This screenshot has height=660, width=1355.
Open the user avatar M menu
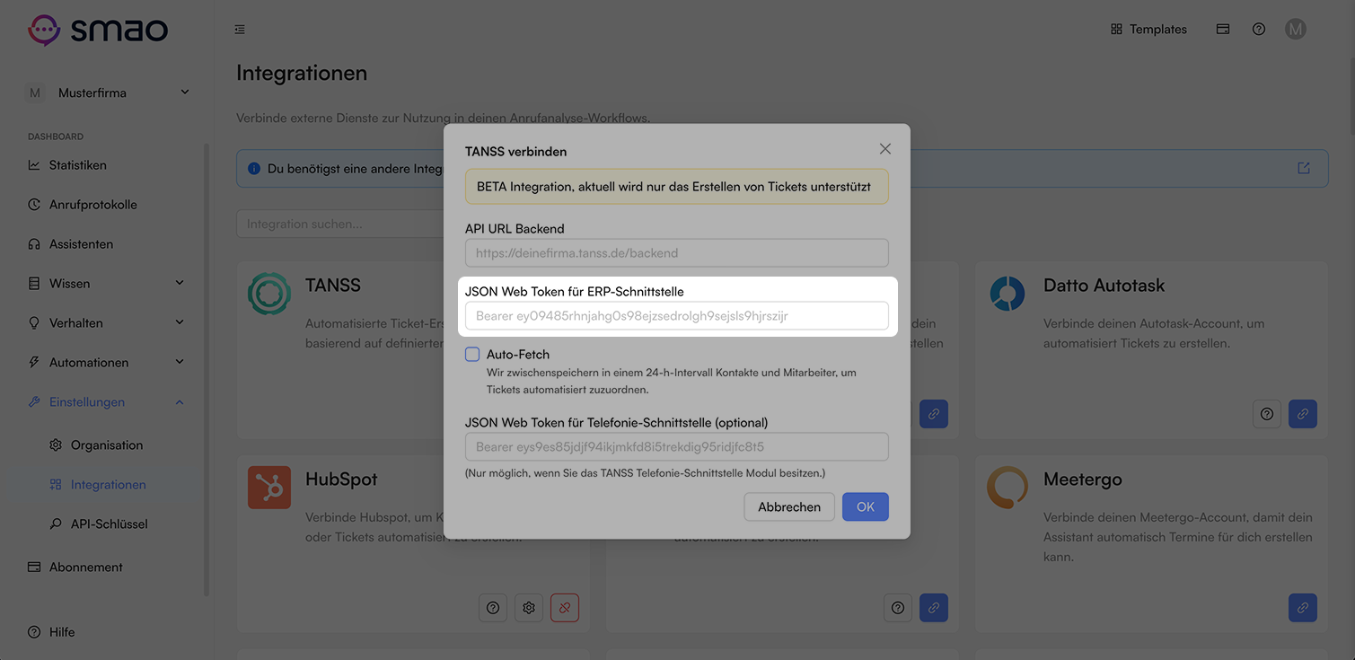click(1295, 30)
